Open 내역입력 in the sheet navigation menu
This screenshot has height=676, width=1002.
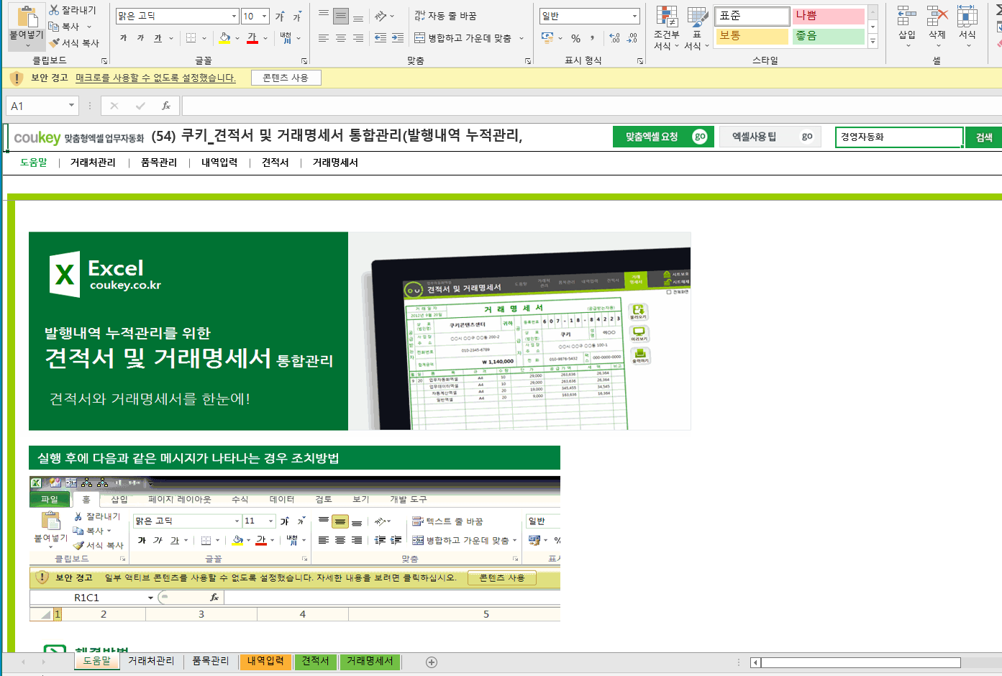(219, 163)
